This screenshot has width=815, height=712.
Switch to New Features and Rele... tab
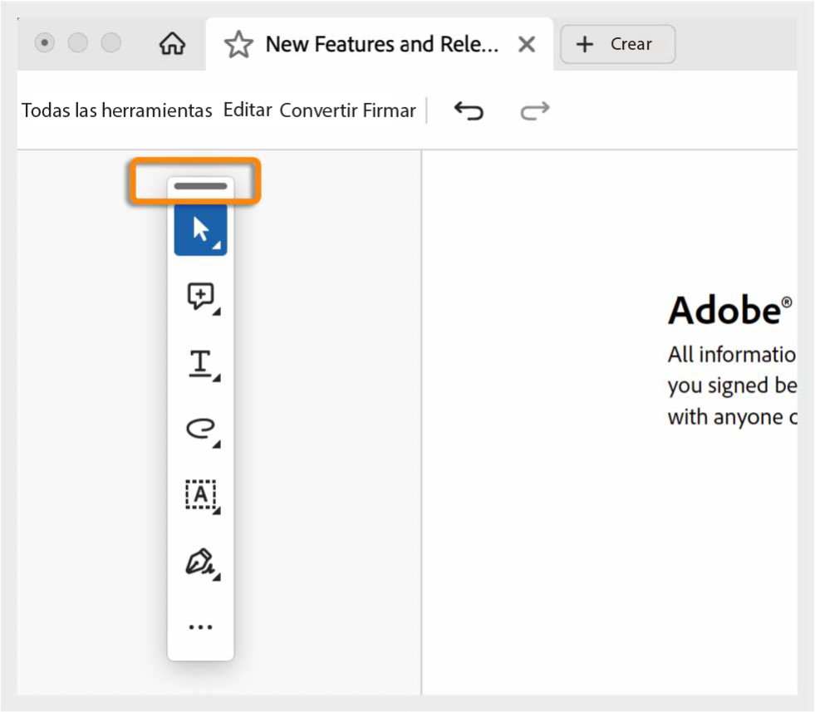(x=382, y=45)
